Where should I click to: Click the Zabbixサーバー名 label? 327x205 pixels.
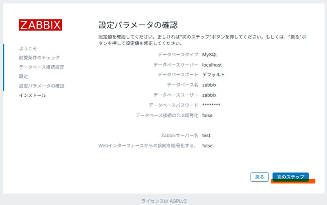pos(179,136)
